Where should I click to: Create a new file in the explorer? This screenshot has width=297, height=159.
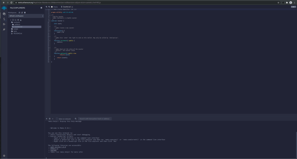[x=13, y=20]
